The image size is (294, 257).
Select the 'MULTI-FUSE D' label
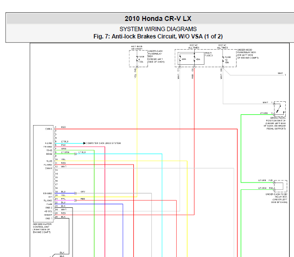209,54
